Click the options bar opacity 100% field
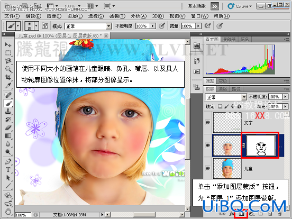 pyautogui.click(x=143, y=26)
